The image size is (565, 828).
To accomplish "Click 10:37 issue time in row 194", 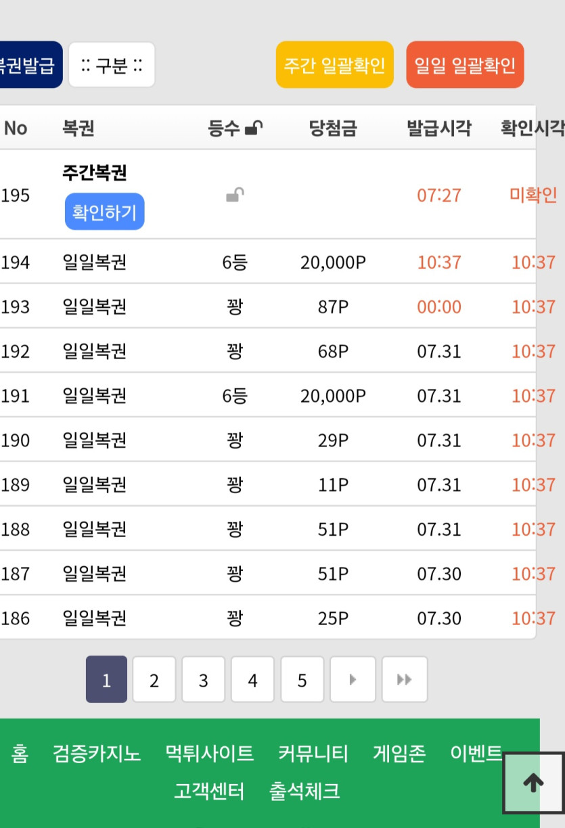I will tap(439, 262).
